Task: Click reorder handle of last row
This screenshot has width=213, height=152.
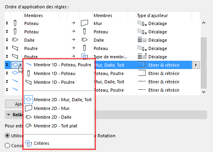Action: (x=7, y=90)
